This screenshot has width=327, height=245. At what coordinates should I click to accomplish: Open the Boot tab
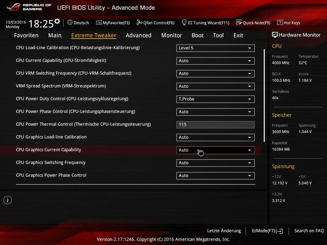pos(197,35)
